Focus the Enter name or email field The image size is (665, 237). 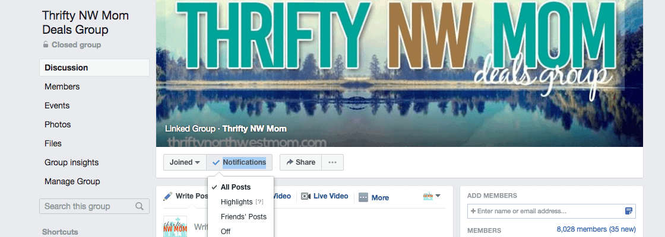click(552, 211)
